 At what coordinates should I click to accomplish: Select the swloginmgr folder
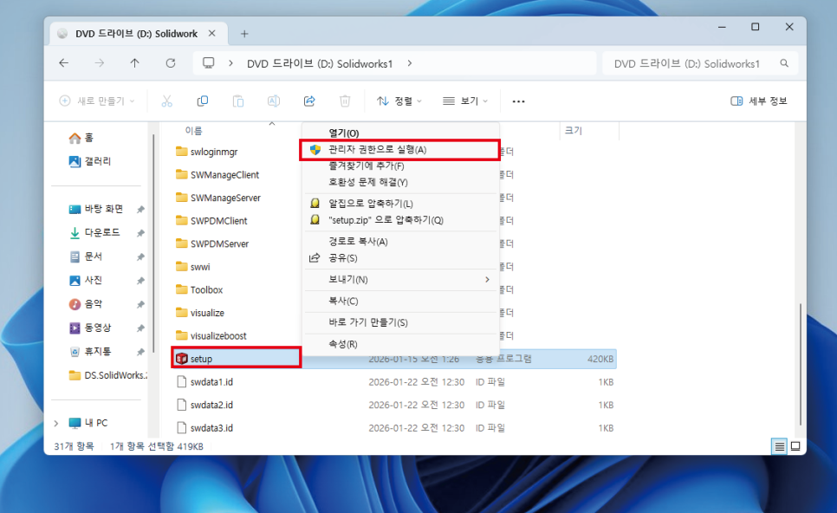pos(213,152)
